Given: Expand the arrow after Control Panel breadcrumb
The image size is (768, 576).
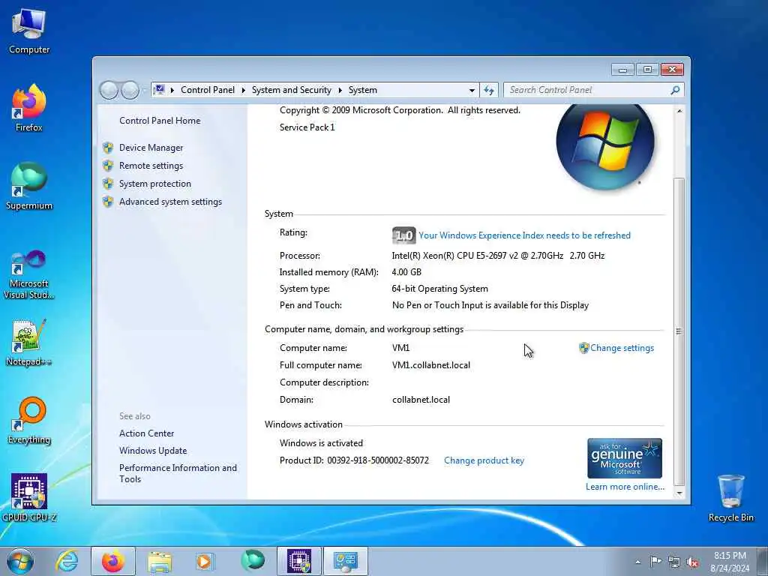Looking at the screenshot, I should click(244, 90).
